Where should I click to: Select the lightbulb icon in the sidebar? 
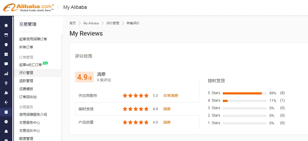click(x=6, y=83)
